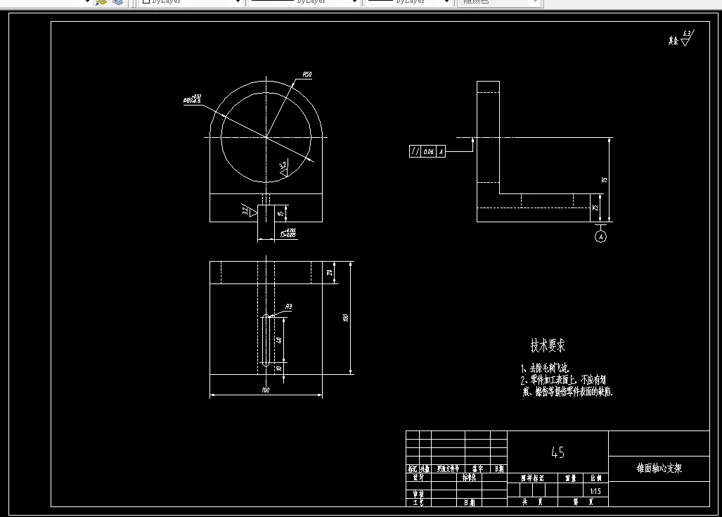Viewport: 722px width, 517px height.
Task: Select the line 2、零件加工表面上，不应有划
Action: click(563, 380)
